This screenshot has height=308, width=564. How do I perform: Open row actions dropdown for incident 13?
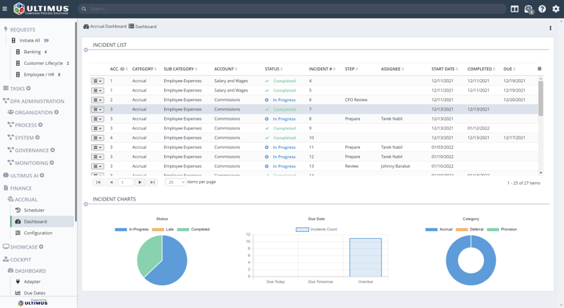tap(97, 166)
